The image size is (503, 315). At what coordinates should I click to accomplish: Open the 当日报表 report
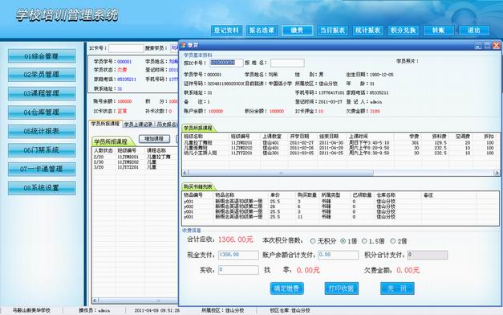333,31
